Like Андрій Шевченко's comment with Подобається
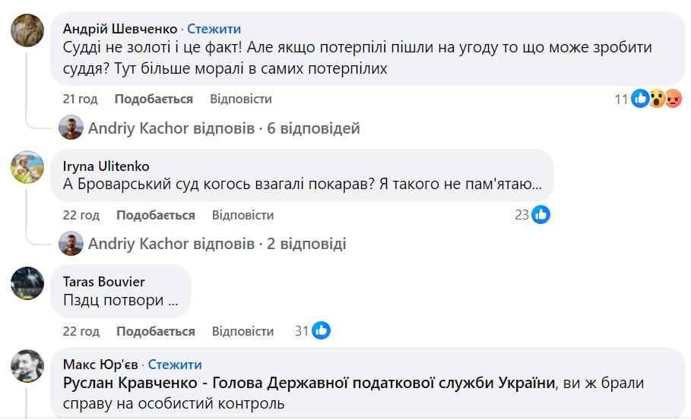The image size is (691, 420). pyautogui.click(x=154, y=99)
